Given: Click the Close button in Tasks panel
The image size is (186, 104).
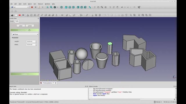Looking at the screenshot, I should tap(21, 26).
